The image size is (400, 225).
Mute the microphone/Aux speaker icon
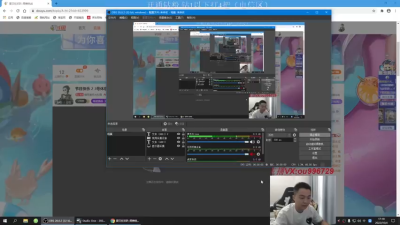click(x=252, y=142)
